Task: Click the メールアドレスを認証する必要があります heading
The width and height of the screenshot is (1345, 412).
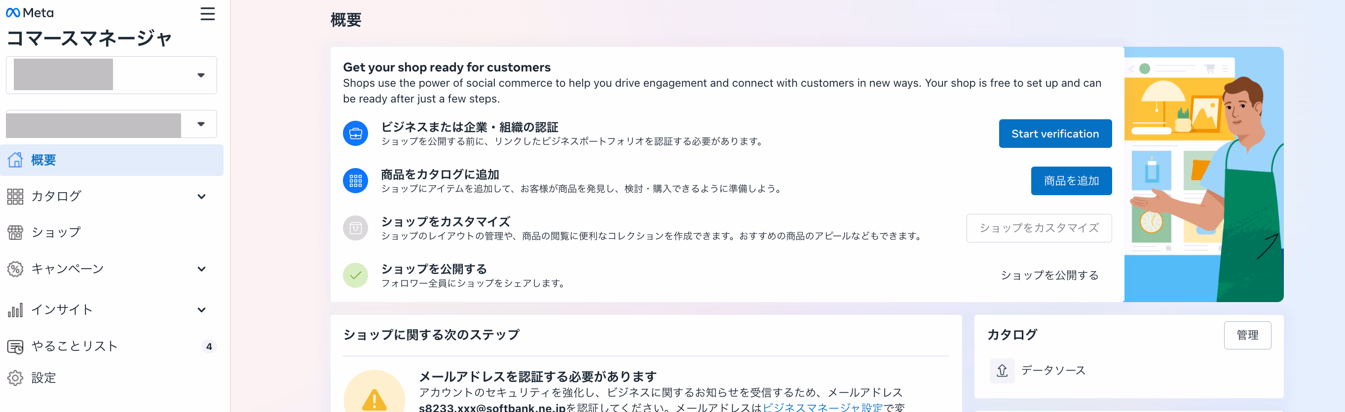Action: click(x=537, y=376)
